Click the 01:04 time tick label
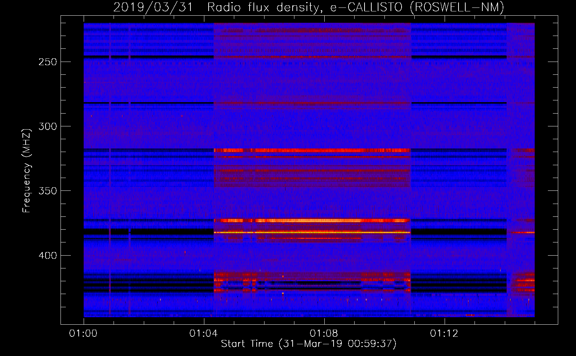This screenshot has height=356, width=576. point(204,334)
